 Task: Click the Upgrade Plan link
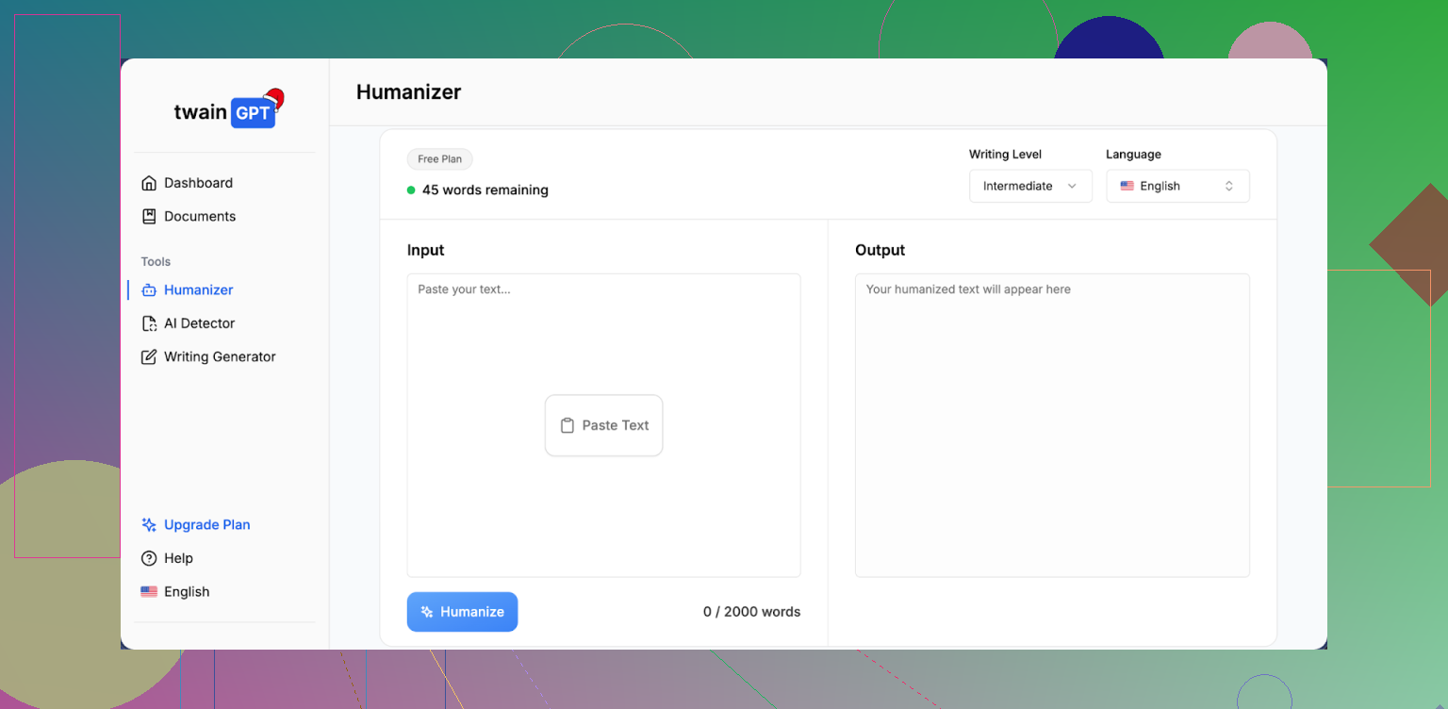206,525
